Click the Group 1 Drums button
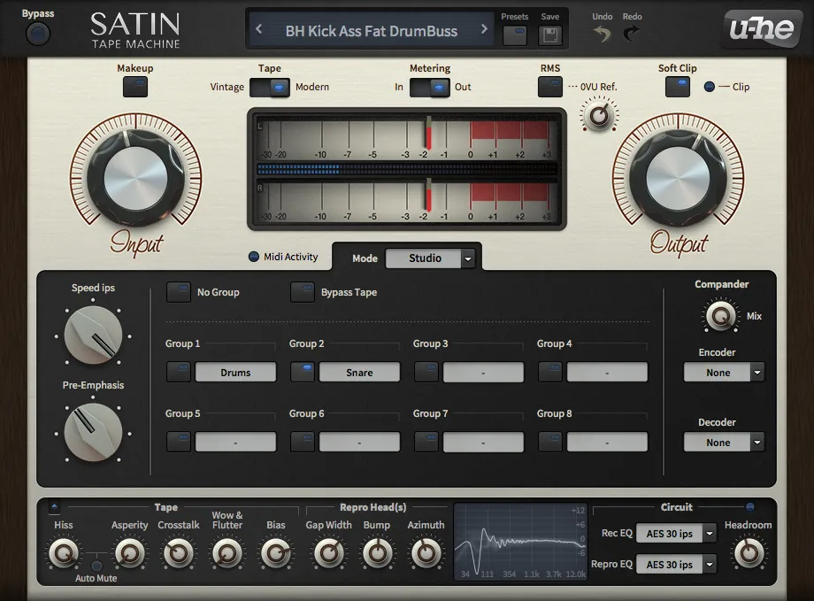The height and width of the screenshot is (601, 814). pyautogui.click(x=235, y=373)
